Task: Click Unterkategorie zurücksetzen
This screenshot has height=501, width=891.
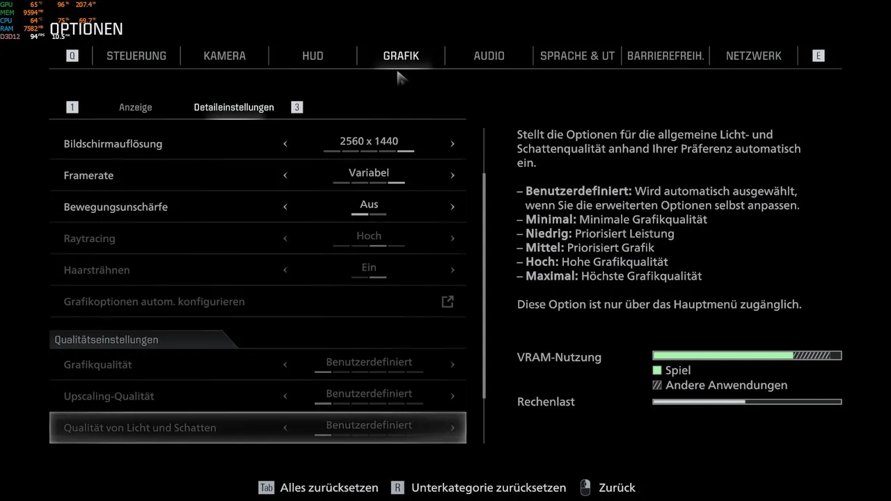Action: tap(489, 488)
